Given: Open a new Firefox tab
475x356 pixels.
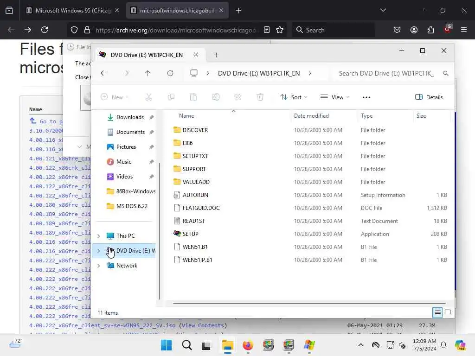Looking at the screenshot, I should (239, 11).
